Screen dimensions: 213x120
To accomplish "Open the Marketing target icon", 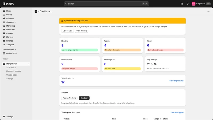I will tap(4, 26).
